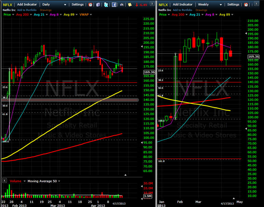Expand the VWAP indicator dropdown
Screen dimensions: 264x207
(x=91, y=15)
